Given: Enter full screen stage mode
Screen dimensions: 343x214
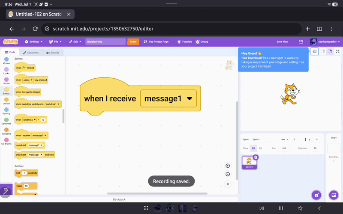Looking at the screenshot, I should (x=337, y=51).
